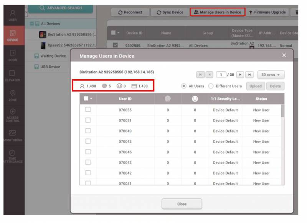The height and width of the screenshot is (223, 307).
Task: Open select-all checkbox dropdown arrow in User table
Action: point(92,99)
